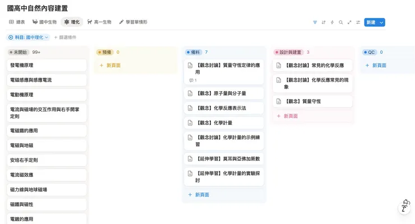
Task: Open the sort arrows icon
Action: click(x=324, y=22)
